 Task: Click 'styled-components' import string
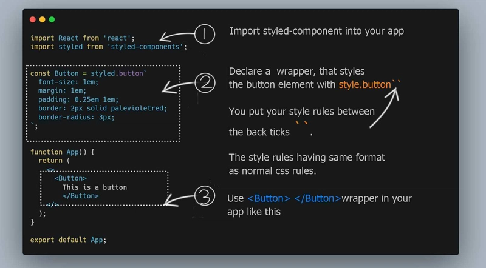coord(145,47)
